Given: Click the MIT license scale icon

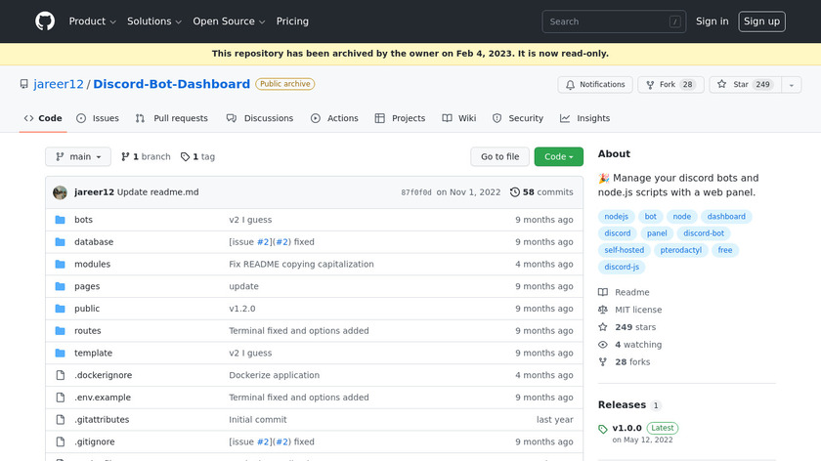Looking at the screenshot, I should [603, 310].
